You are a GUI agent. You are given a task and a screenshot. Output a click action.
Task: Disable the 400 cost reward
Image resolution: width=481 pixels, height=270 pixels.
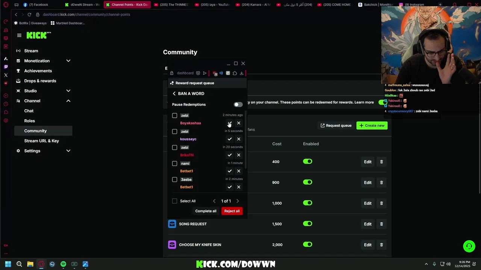coord(308,162)
